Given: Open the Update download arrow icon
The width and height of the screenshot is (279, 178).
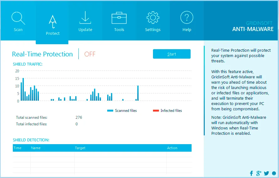Looking at the screenshot, I should pyautogui.click(x=85, y=18).
